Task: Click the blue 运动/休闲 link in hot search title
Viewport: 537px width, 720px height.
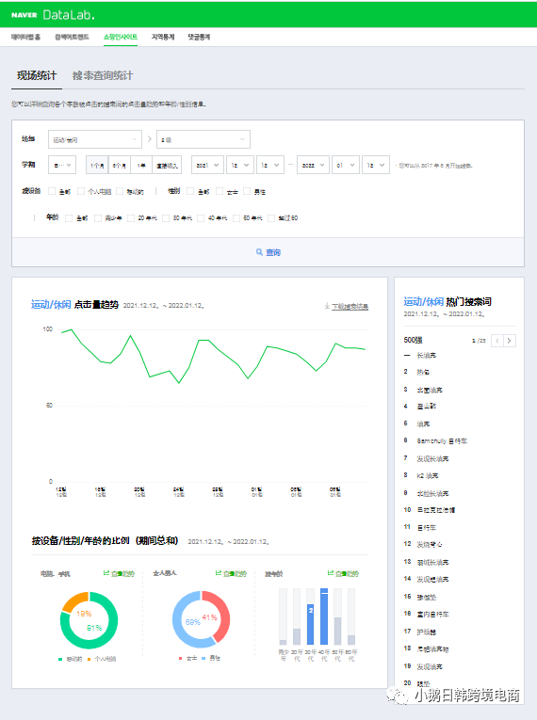Action: pos(423,302)
